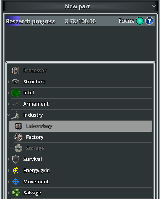Select the Laboratory item
Viewport: 160px width, 199px height.
[x=80, y=126]
